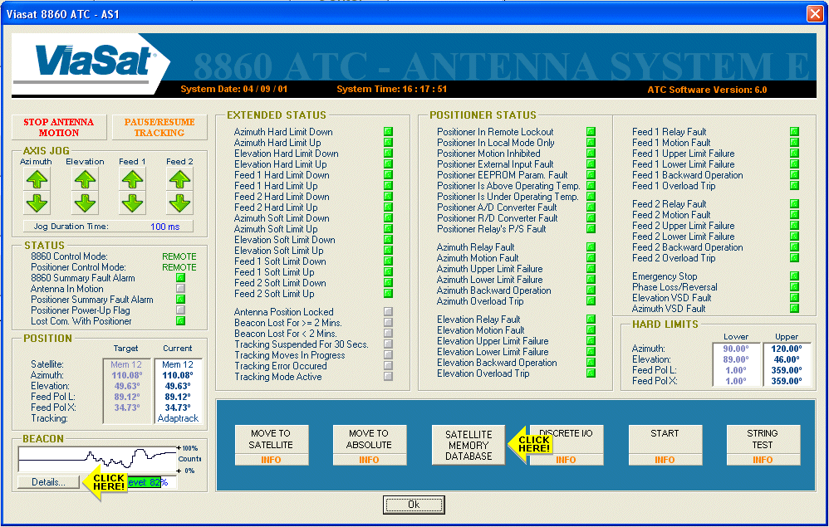Click Antenna Position Locked indicator
This screenshot has width=829, height=527.
[x=388, y=311]
